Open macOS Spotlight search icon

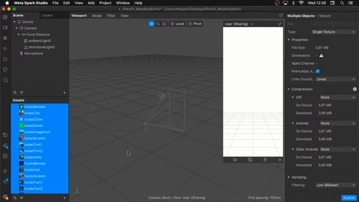click(342, 3)
